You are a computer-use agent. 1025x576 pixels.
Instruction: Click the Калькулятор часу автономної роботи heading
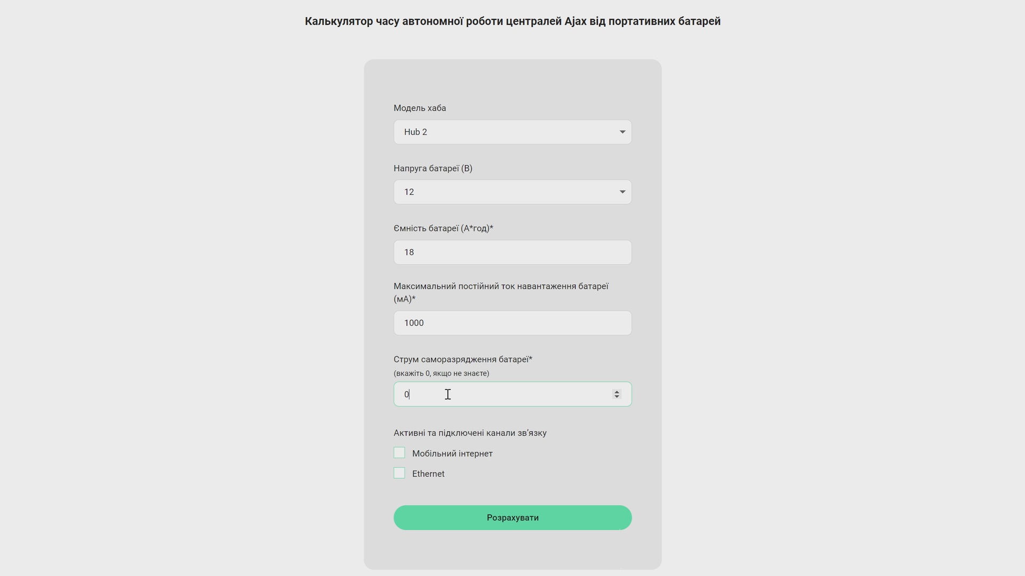tap(512, 21)
